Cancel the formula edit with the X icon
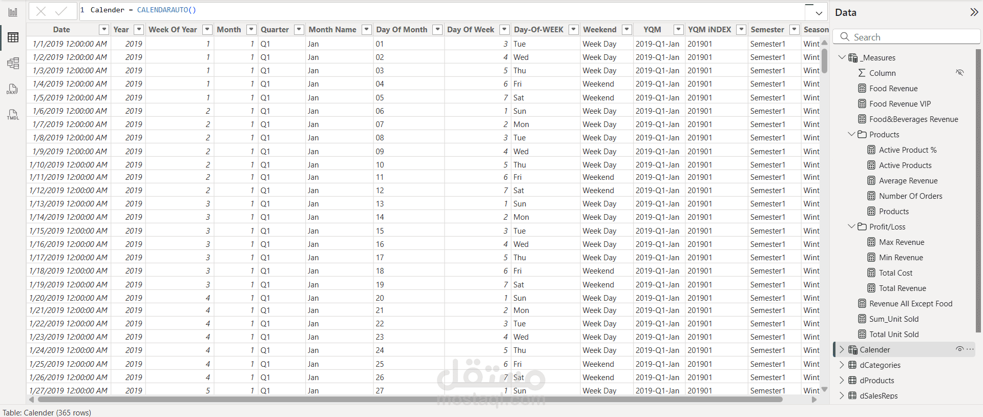Image resolution: width=983 pixels, height=417 pixels. pyautogui.click(x=41, y=11)
